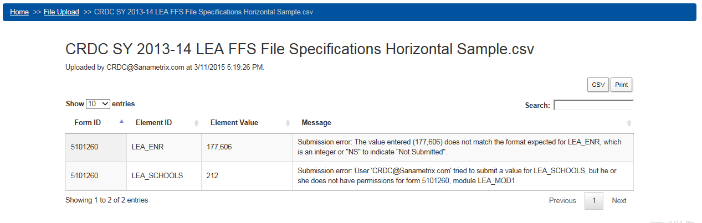702x223 pixels.
Task: Click the LEA_SCHOOLS element cell
Action: tap(157, 176)
